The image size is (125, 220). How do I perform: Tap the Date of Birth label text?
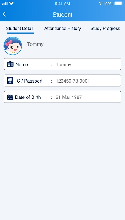pos(28,97)
